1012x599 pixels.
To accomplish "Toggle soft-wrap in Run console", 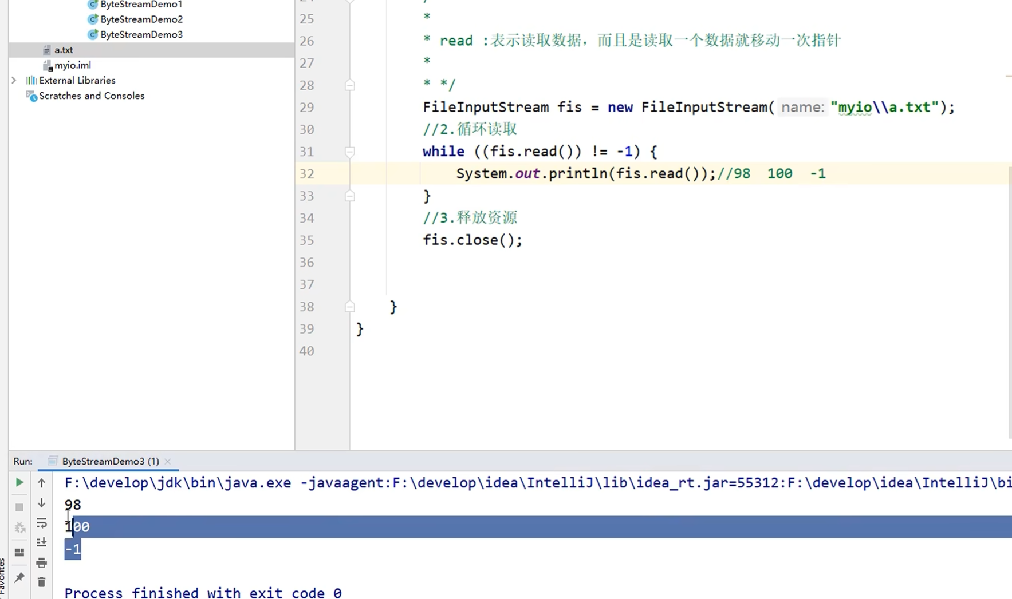I will pos(41,523).
